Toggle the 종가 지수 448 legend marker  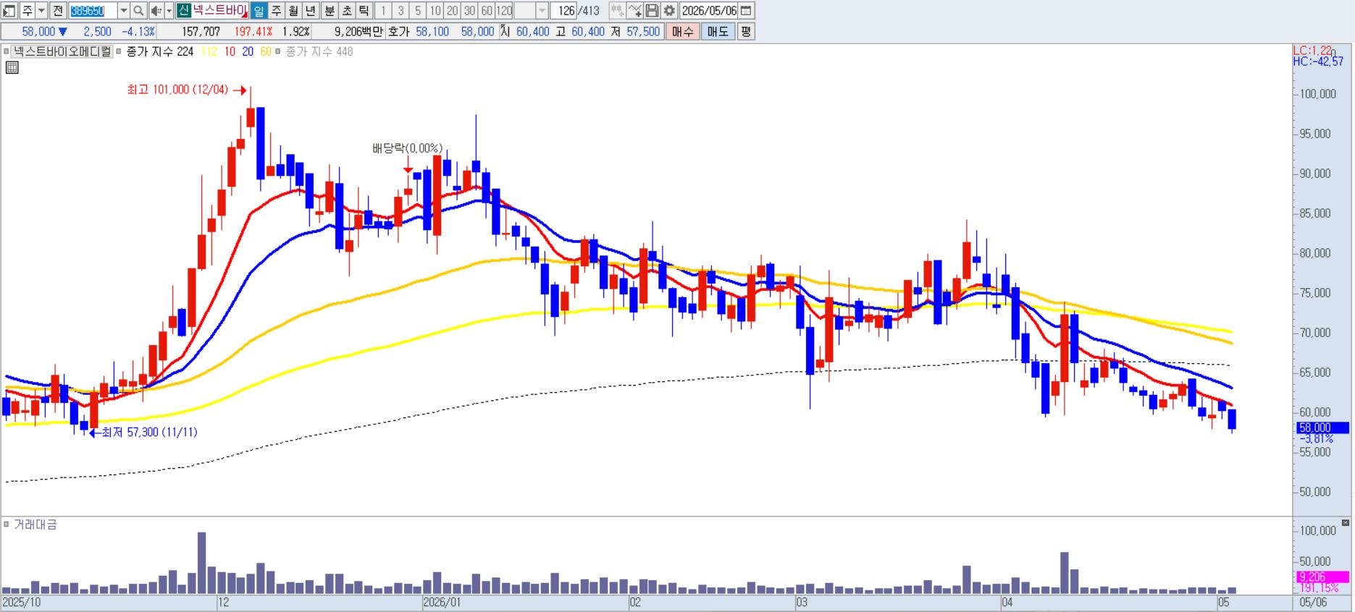pos(279,51)
